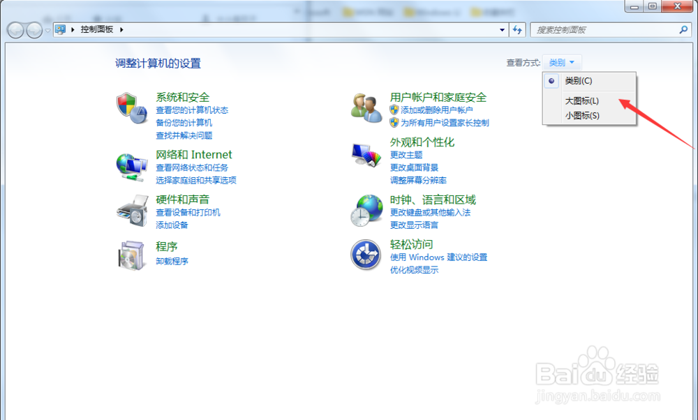Viewport: 698px width, 420px height.
Task: Click the shield icon beside 为所有用户设置家长控制
Action: point(394,122)
